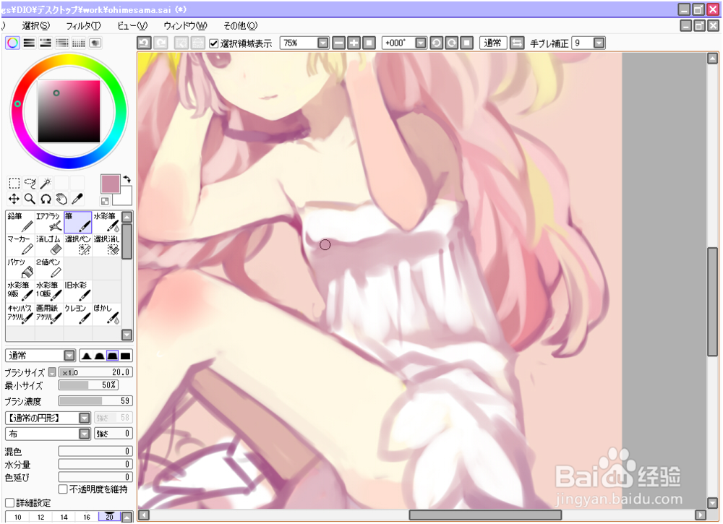723x524 pixels.
Task: Select the move layer tool
Action: 14,199
